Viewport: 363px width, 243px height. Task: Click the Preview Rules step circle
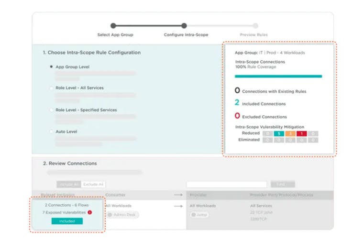(255, 26)
